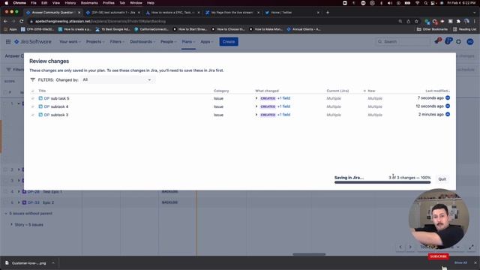Open the People menu
The width and height of the screenshot is (480, 270).
[x=169, y=42]
